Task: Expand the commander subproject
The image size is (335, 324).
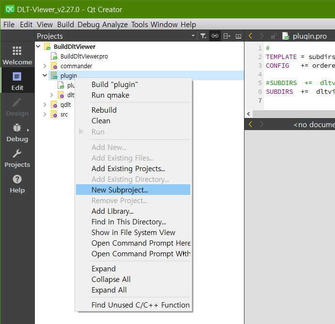Action: tap(45, 66)
